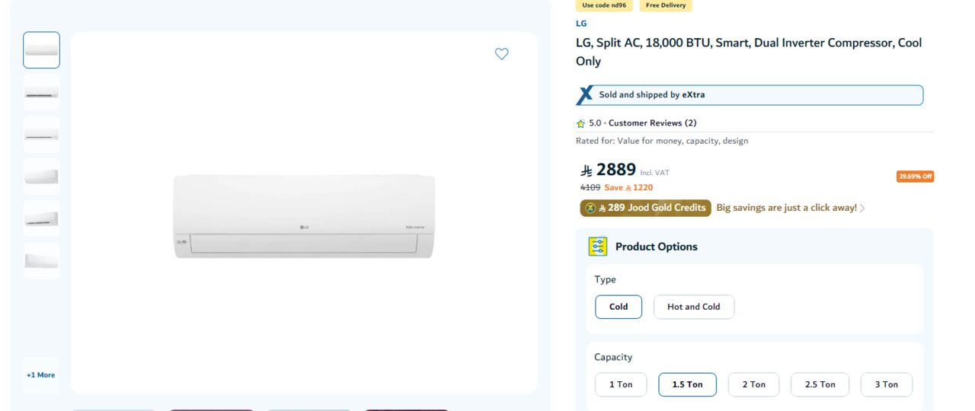The height and width of the screenshot is (411, 975).
Task: Click the main air conditioner image
Action: (304, 216)
